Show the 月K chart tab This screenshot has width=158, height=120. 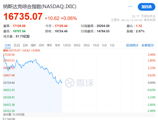[x=41, y=45]
